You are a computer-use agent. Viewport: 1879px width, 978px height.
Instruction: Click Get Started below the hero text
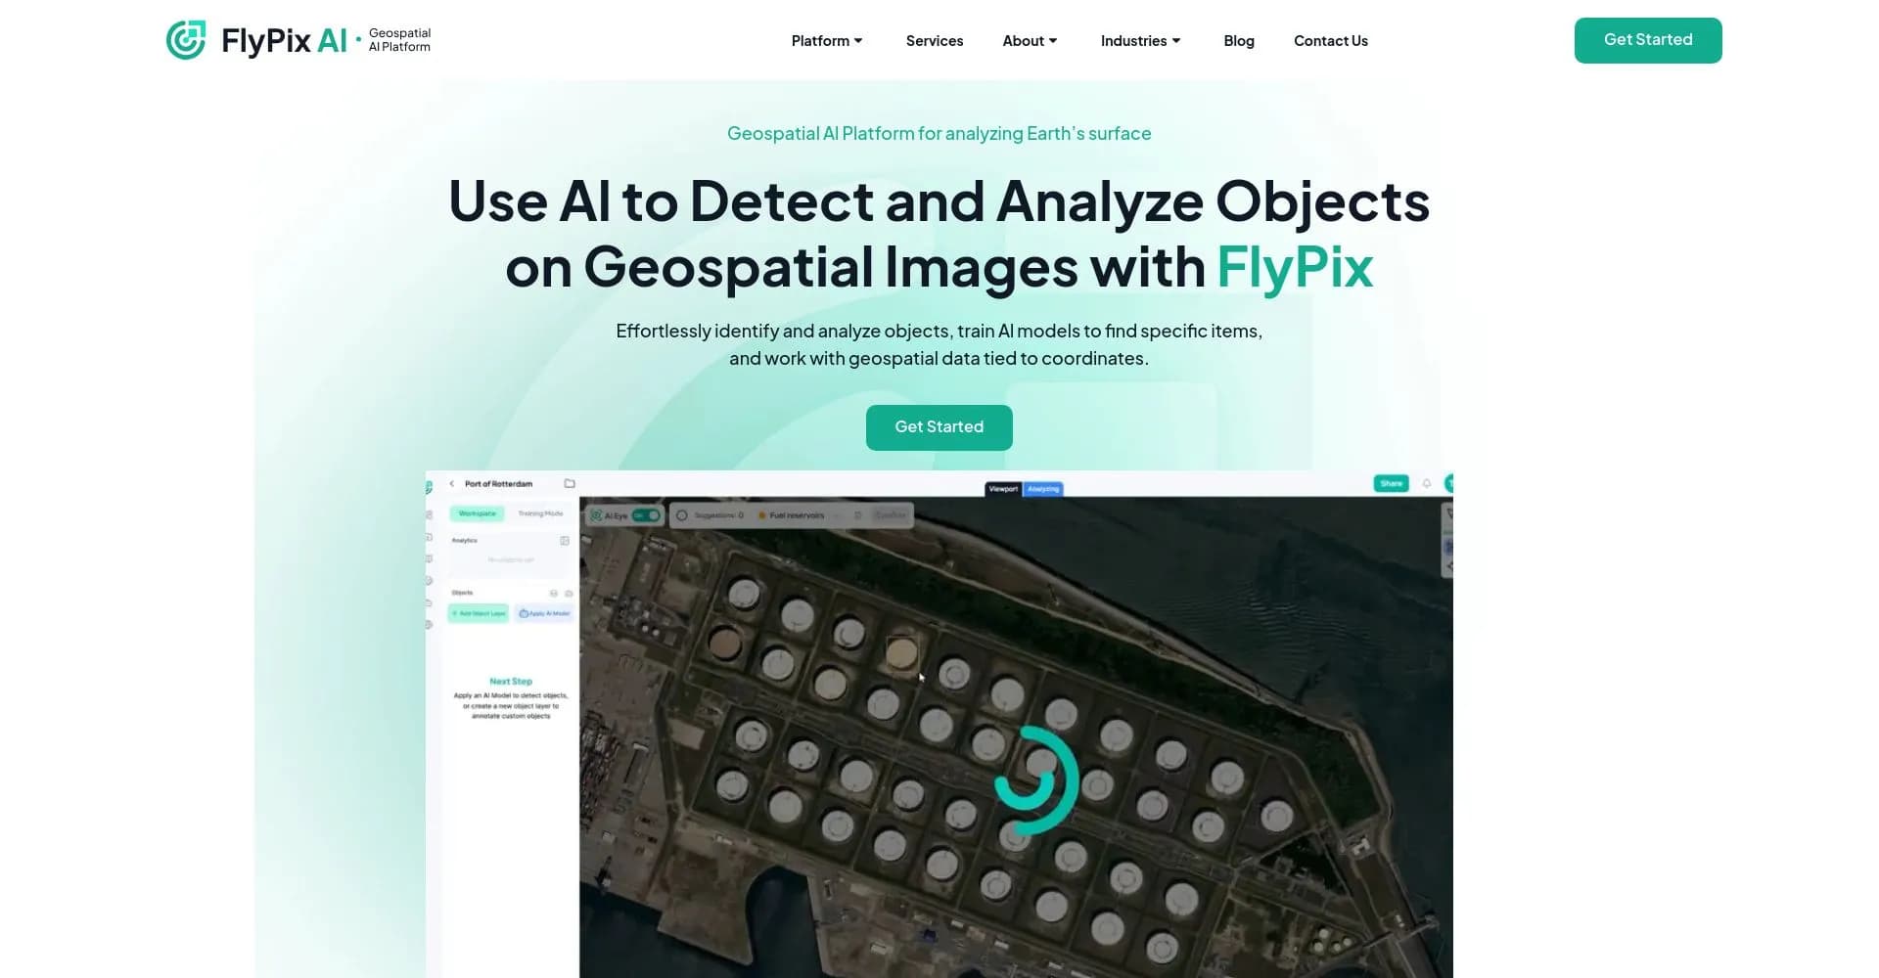click(939, 427)
